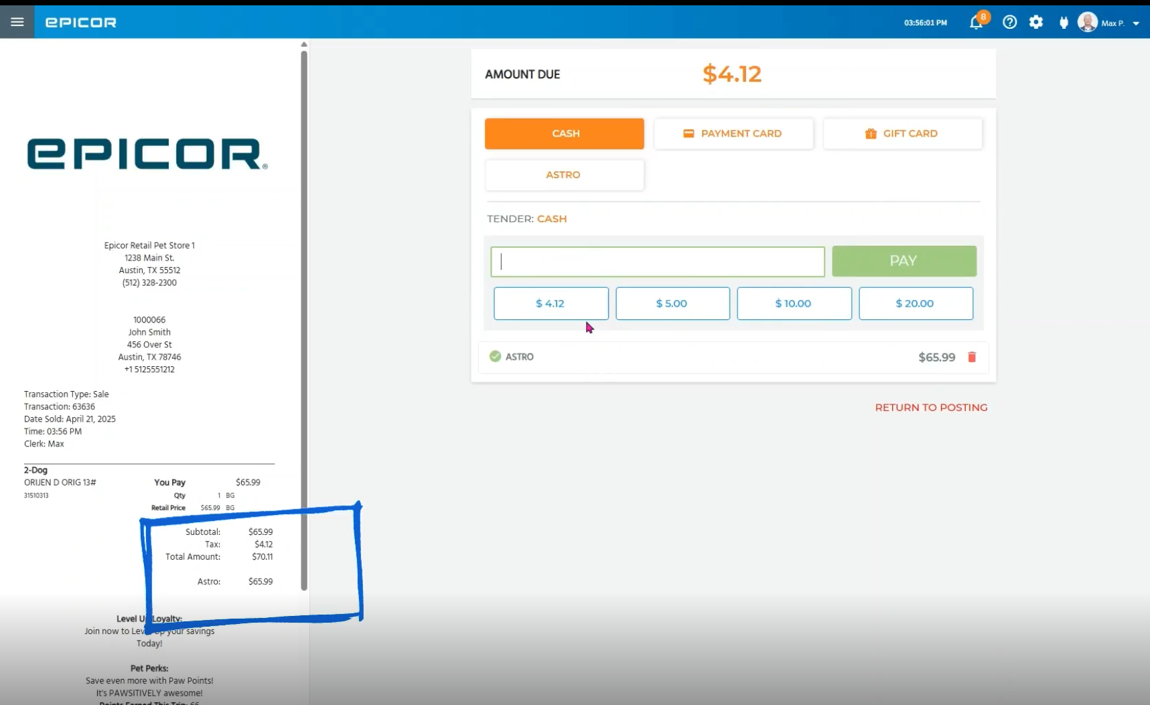Open the settings gear icon
Viewport: 1150px width, 705px height.
[x=1035, y=23]
